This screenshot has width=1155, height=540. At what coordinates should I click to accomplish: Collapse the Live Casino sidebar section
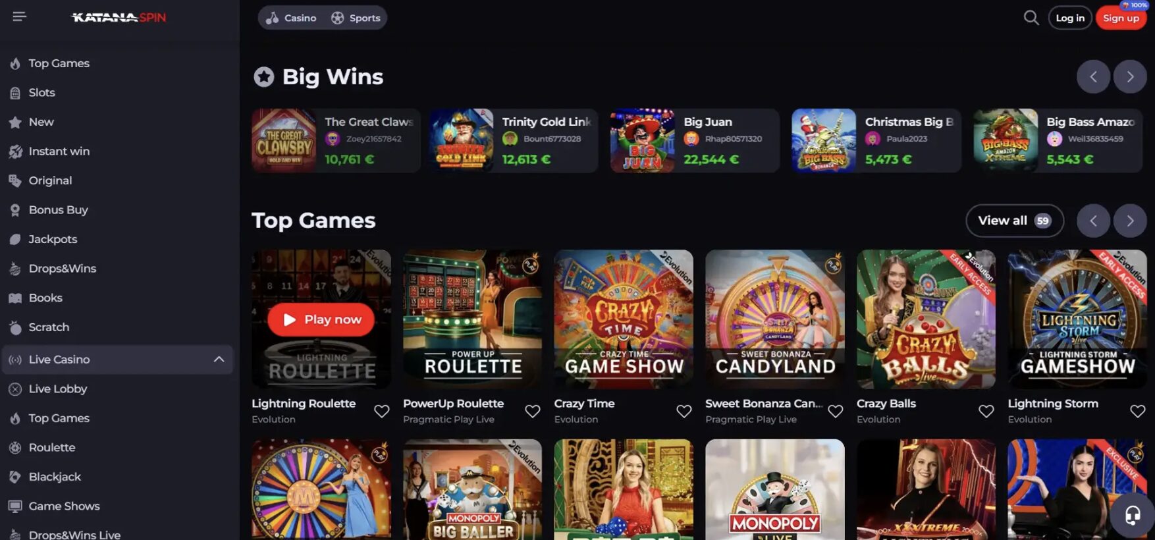click(219, 360)
